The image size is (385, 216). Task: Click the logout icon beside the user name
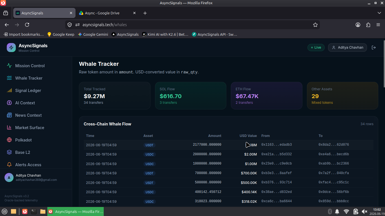(x=374, y=48)
